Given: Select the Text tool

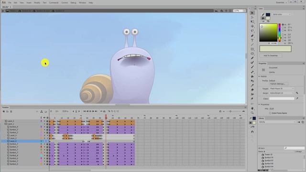Looking at the screenshot, I should click(x=252, y=40).
